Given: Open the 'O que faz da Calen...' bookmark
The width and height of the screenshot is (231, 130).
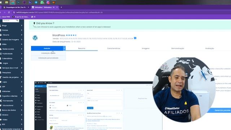Looking at the screenshot, I should tap(21, 17).
